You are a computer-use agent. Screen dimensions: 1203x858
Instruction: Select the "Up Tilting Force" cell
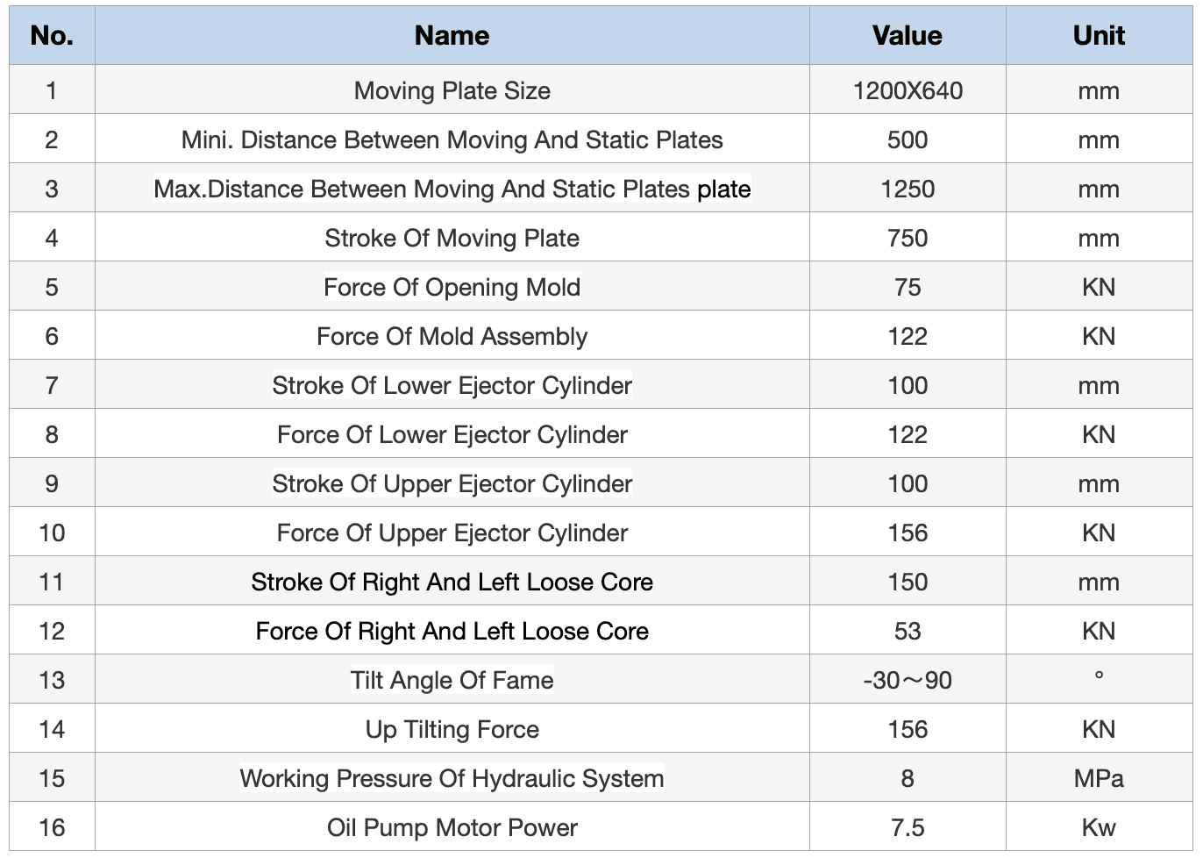click(452, 729)
